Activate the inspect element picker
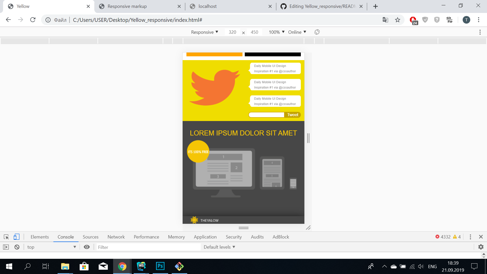This screenshot has width=487, height=274. (6, 237)
